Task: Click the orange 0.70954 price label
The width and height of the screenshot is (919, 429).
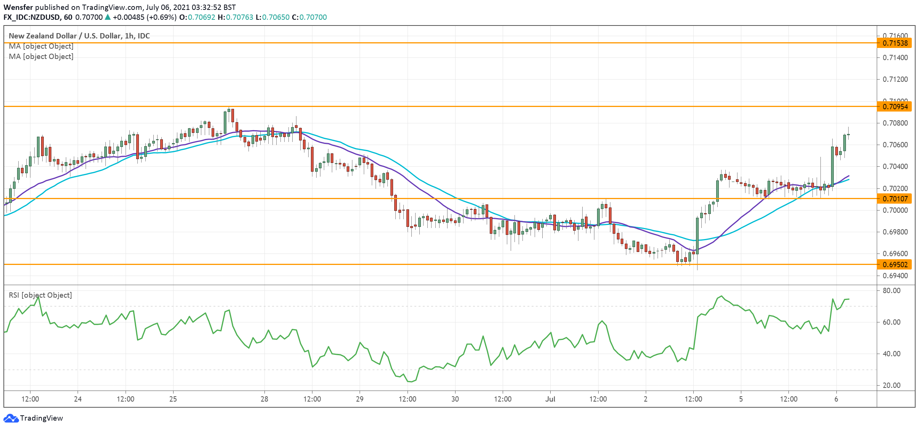Action: click(895, 107)
